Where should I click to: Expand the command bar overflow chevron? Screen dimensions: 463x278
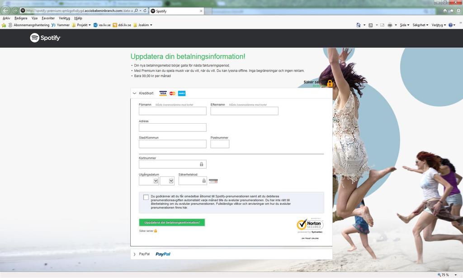460,23
